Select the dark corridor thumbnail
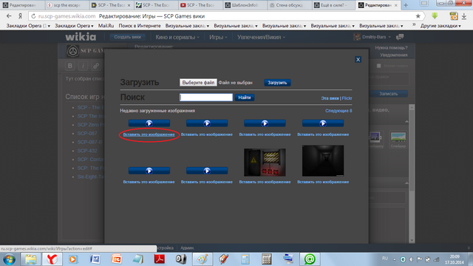The height and width of the screenshot is (266, 473). (x=323, y=161)
